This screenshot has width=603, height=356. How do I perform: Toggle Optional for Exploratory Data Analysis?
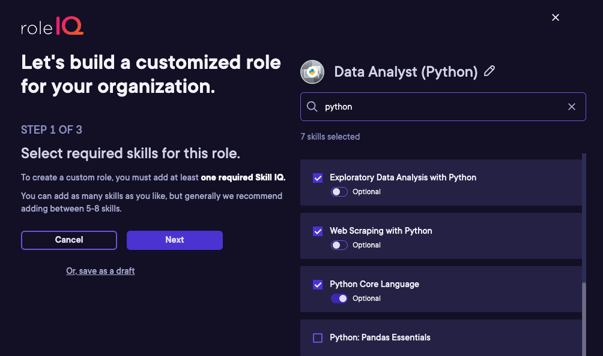(x=339, y=192)
